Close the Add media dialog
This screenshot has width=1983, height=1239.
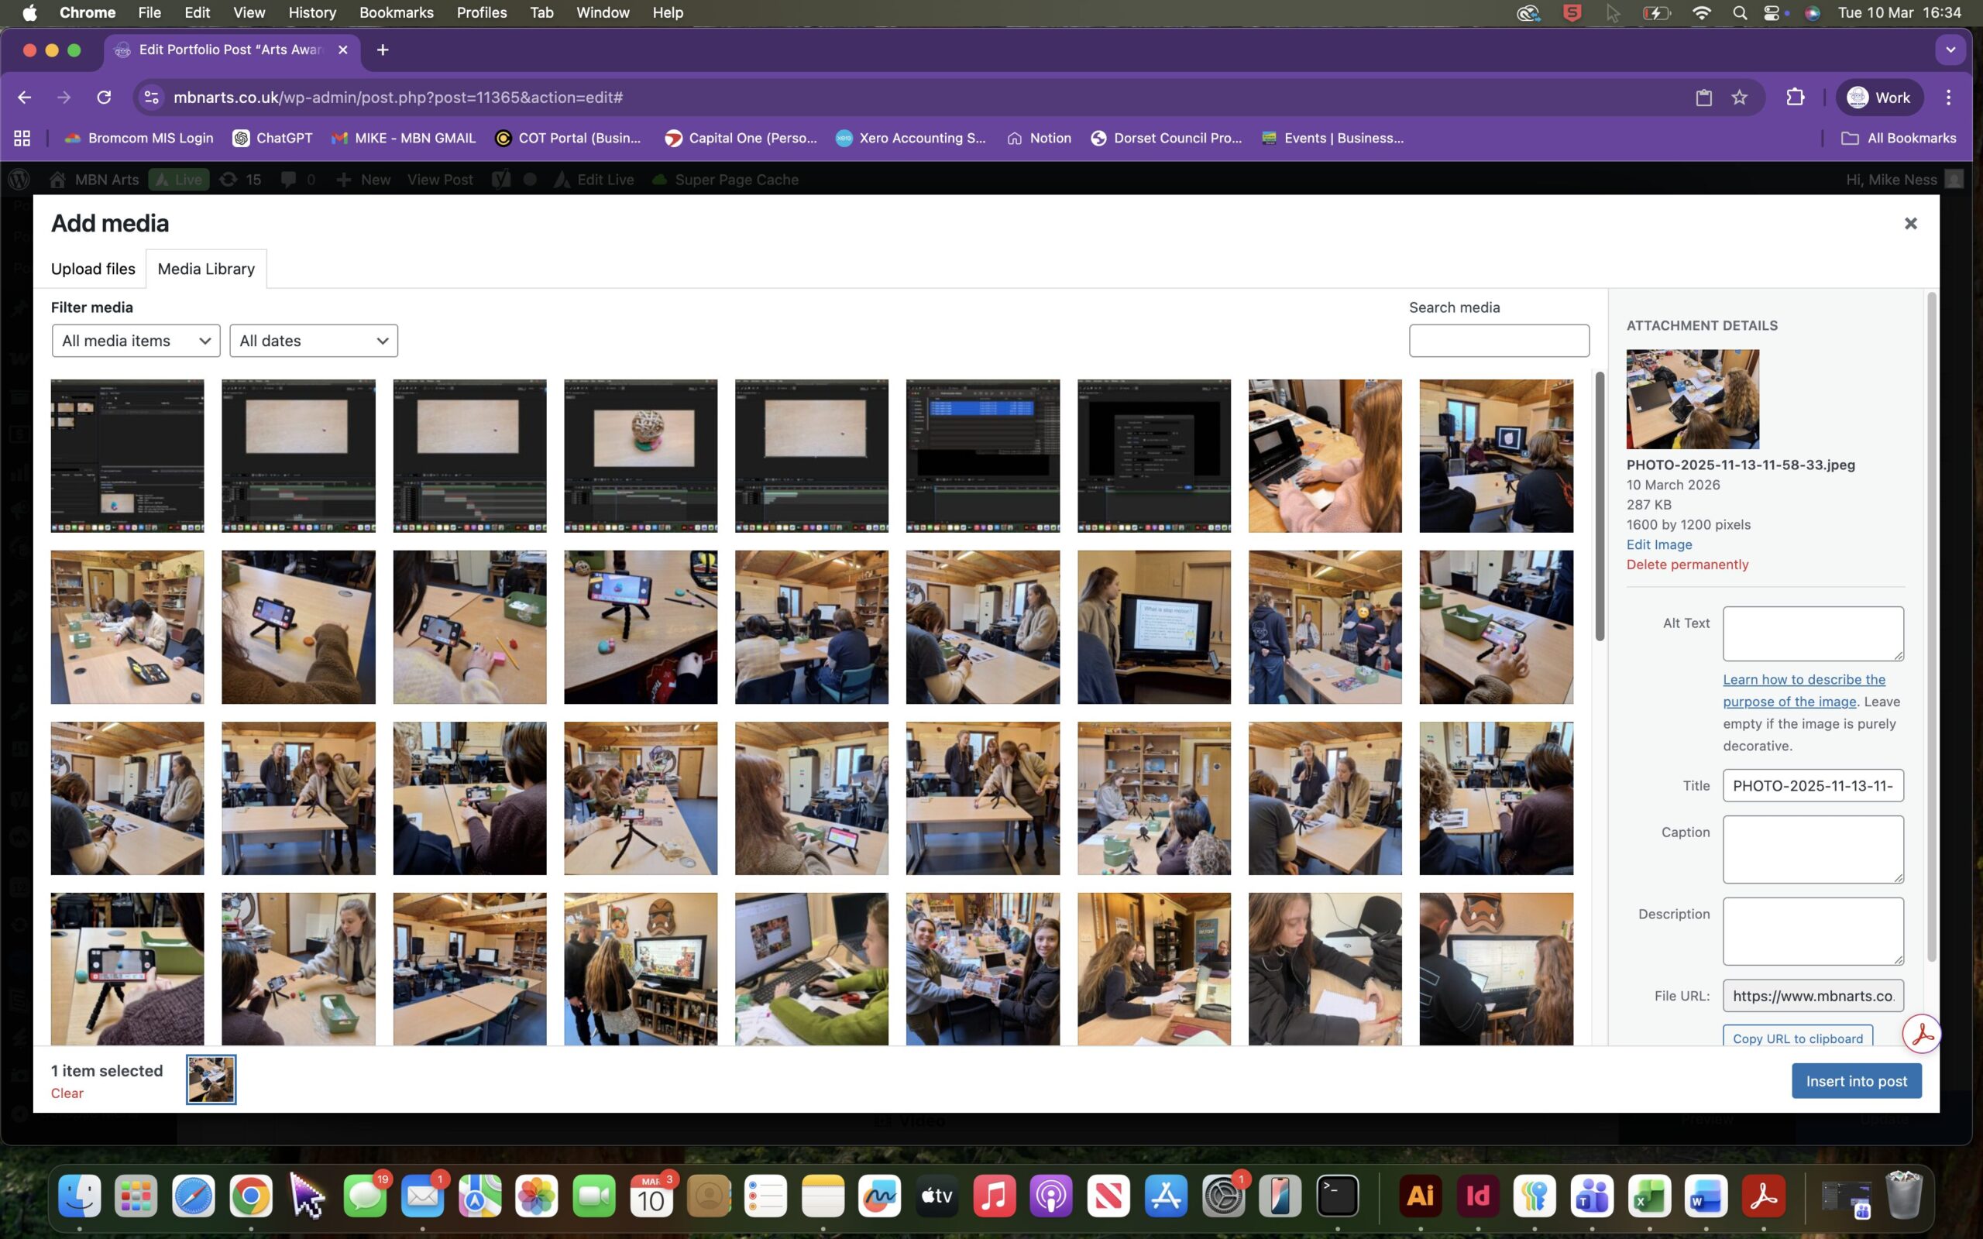1910,224
